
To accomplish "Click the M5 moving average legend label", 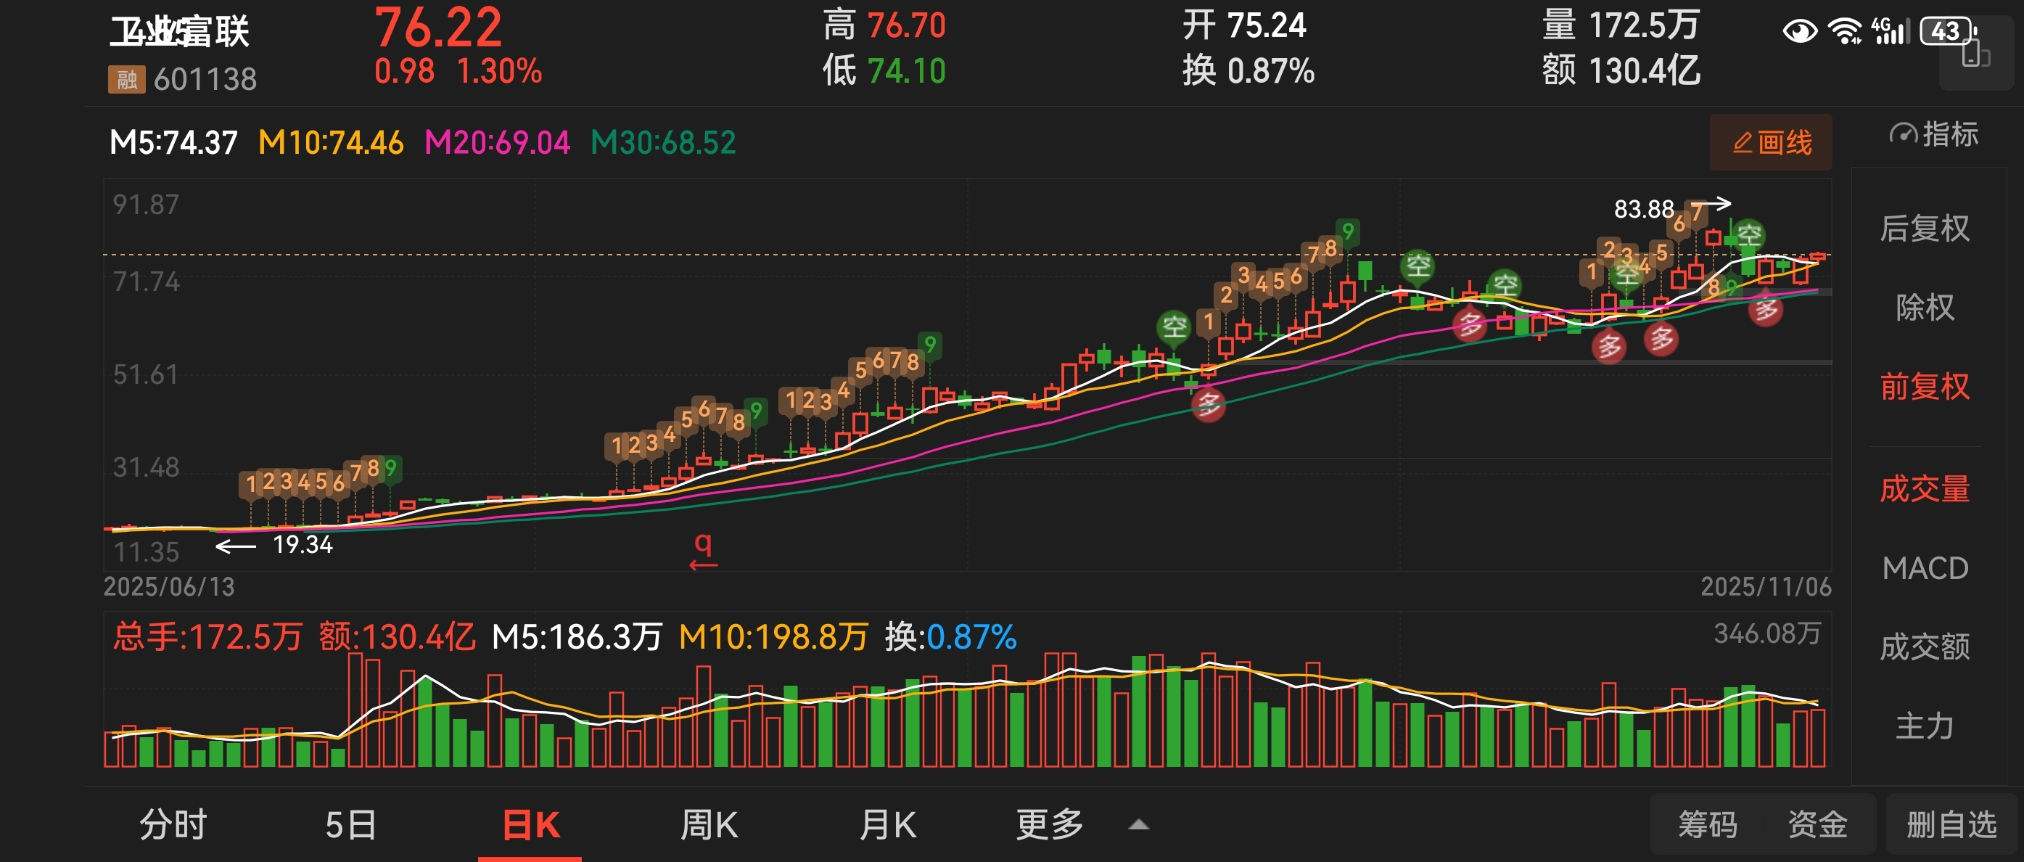I will [x=173, y=143].
